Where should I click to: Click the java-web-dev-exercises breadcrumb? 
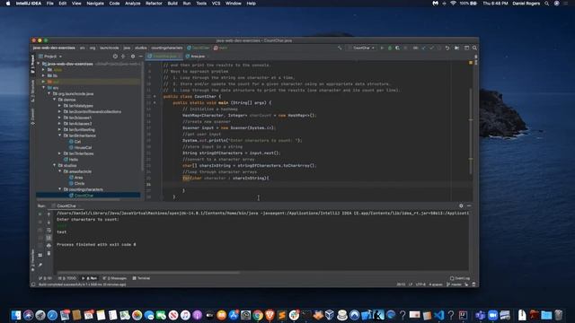[x=54, y=48]
